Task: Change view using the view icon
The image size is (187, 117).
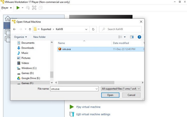Action: coord(120,37)
